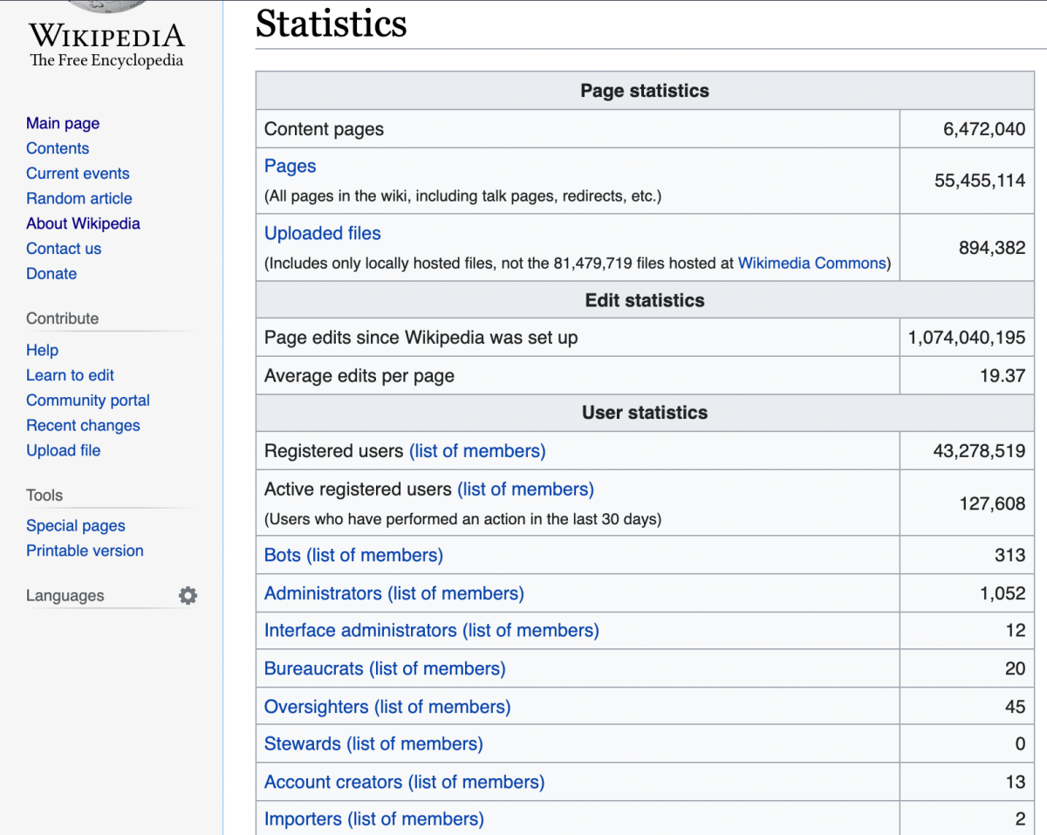Click the Importers link

[x=304, y=818]
